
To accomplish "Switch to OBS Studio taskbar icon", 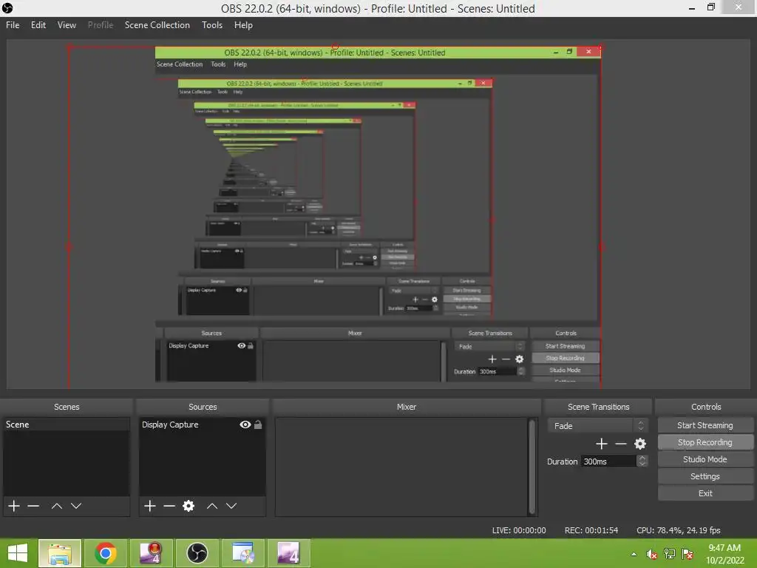I will [197, 553].
